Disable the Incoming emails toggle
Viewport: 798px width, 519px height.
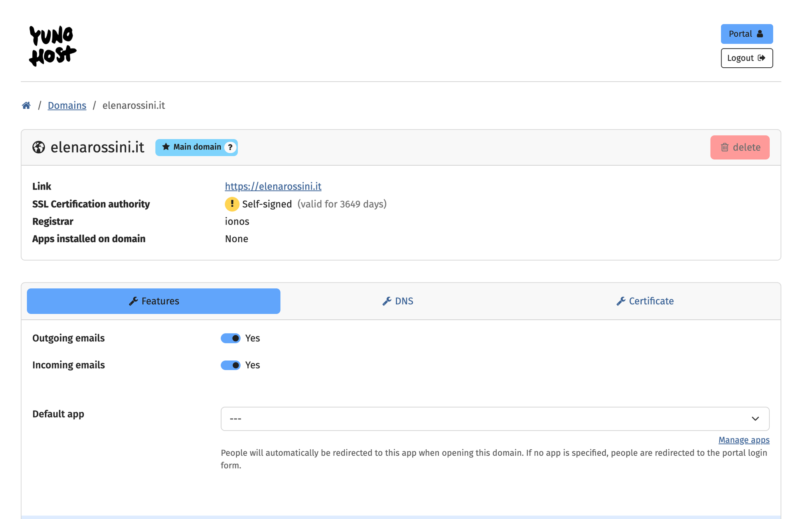click(231, 365)
